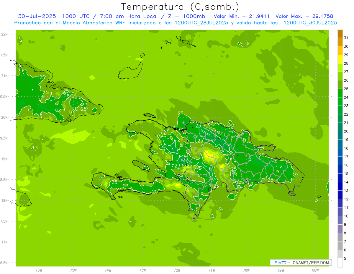Click the 22N latitude label

(x=4, y=34)
